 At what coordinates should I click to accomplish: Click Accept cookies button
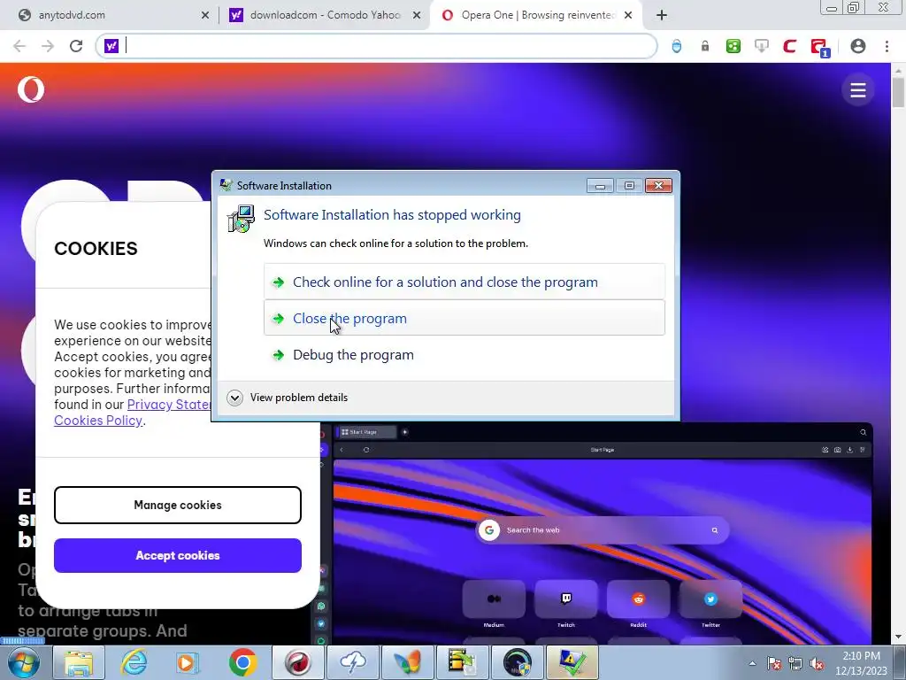(x=178, y=556)
